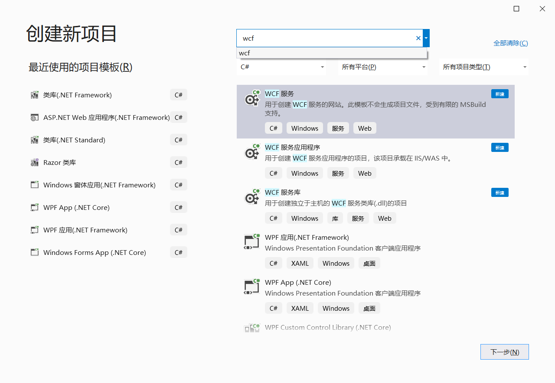
Task: Click the recent WPF 应用(.NET Framework) icon
Action: (35, 230)
